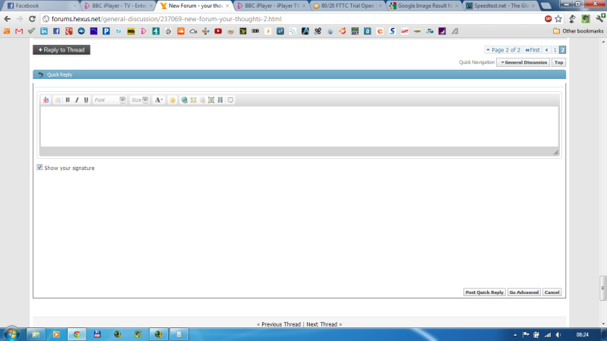This screenshot has height=341, width=607.
Task: Click the insert video filmstrip icon
Action: click(220, 100)
